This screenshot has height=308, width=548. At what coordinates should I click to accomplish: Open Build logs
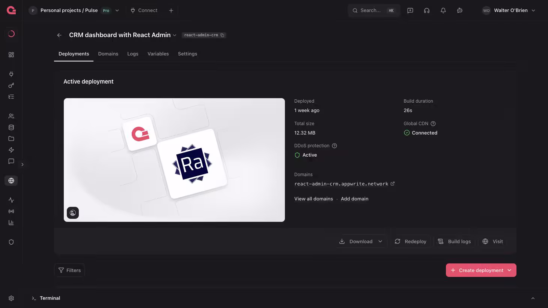454,241
